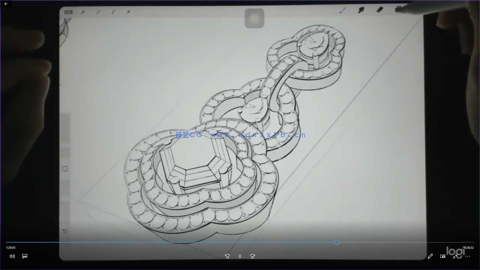Click the seek bar playhead handle
The image size is (480, 270).
[337, 242]
